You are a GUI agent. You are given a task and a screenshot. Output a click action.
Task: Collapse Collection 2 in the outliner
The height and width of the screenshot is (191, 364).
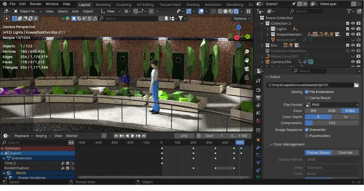(262, 23)
